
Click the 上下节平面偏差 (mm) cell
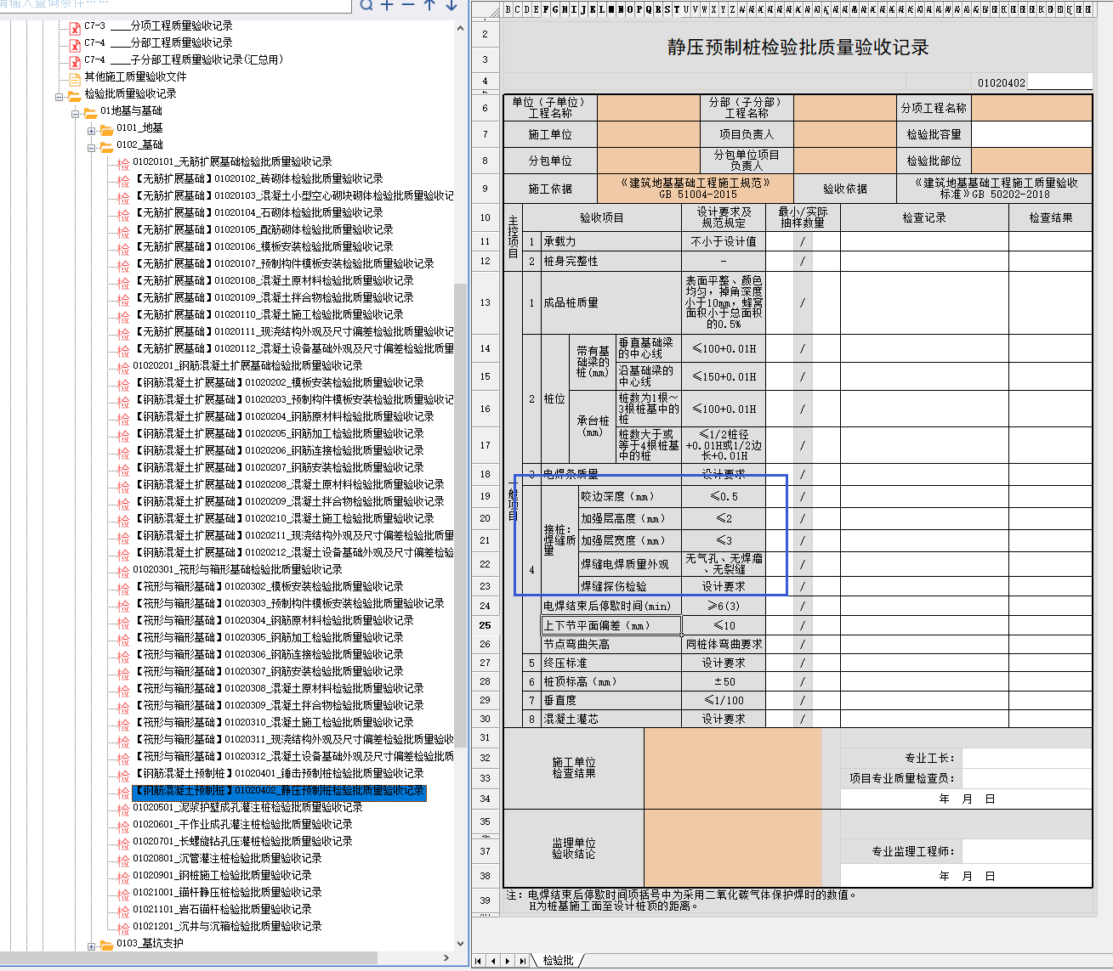[611, 625]
